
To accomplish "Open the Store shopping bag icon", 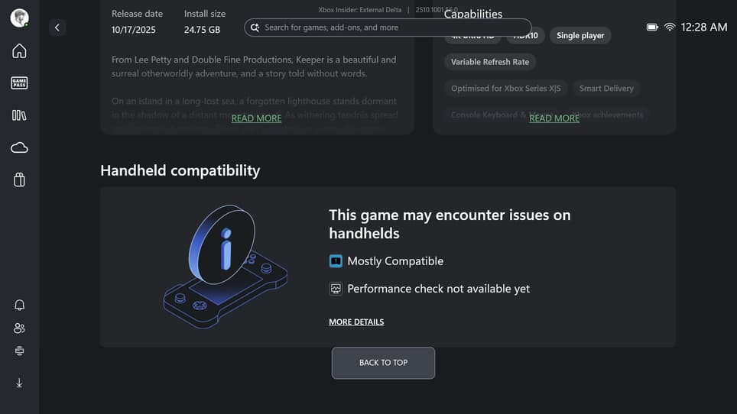I will 19,180.
